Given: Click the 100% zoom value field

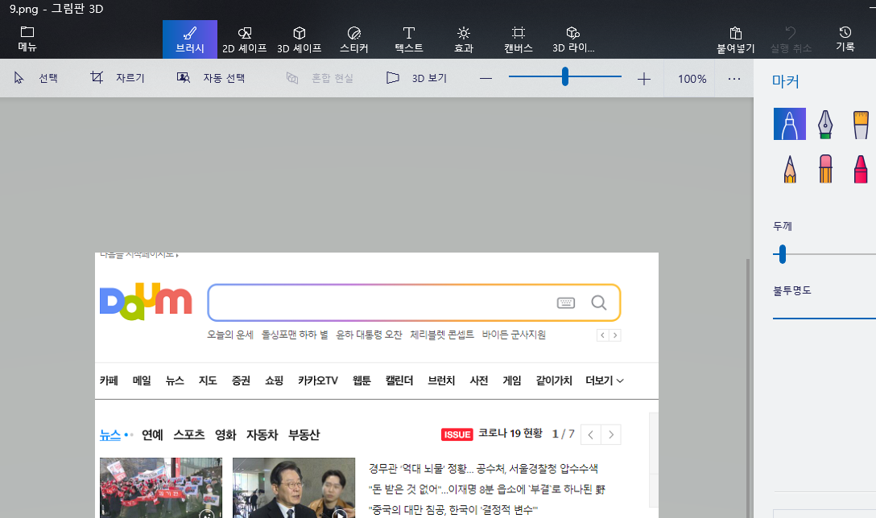Looking at the screenshot, I should [x=692, y=79].
